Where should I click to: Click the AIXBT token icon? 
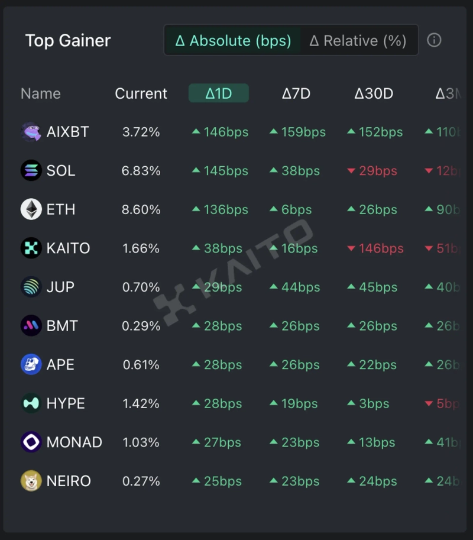[31, 132]
